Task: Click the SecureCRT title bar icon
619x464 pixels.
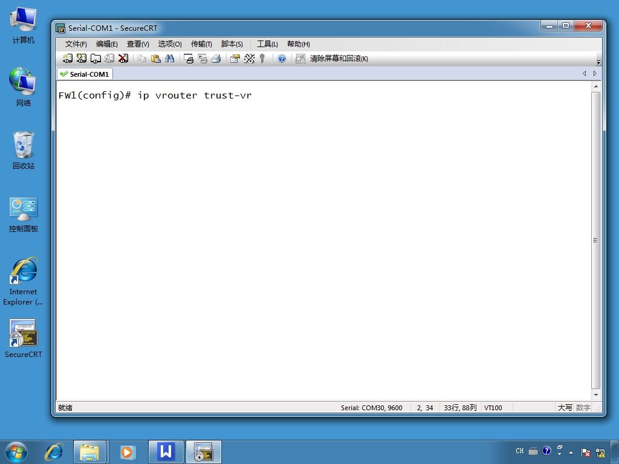Action: pyautogui.click(x=60, y=28)
